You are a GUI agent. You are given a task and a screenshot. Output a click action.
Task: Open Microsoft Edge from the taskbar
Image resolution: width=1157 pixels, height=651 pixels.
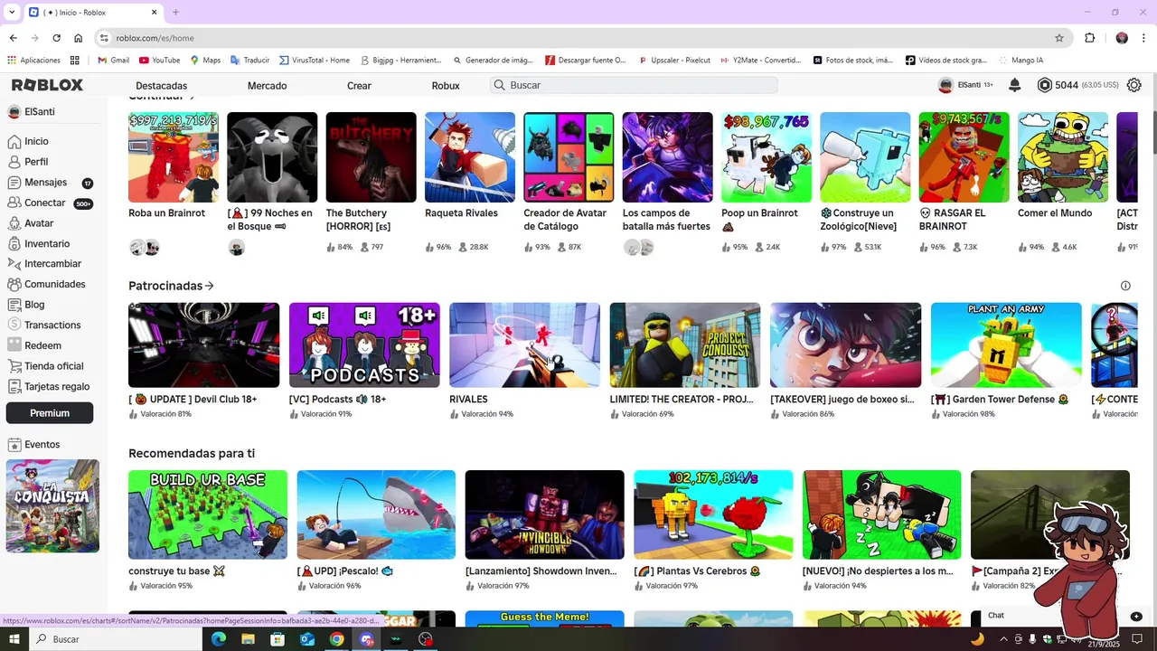coord(218,639)
